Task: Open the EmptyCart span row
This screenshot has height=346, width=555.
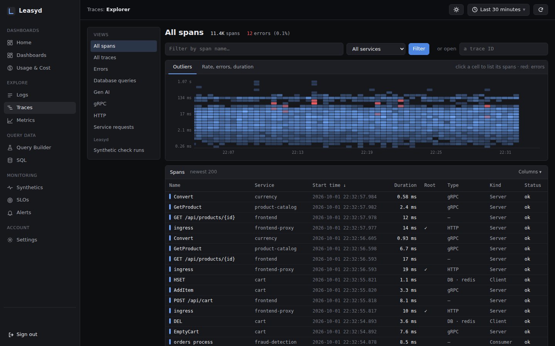Action: [x=357, y=332]
